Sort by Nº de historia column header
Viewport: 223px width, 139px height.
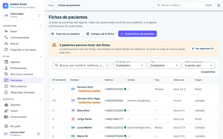point(59,80)
